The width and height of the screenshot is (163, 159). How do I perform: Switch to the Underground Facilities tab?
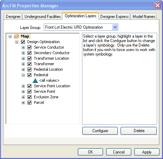tap(42, 17)
